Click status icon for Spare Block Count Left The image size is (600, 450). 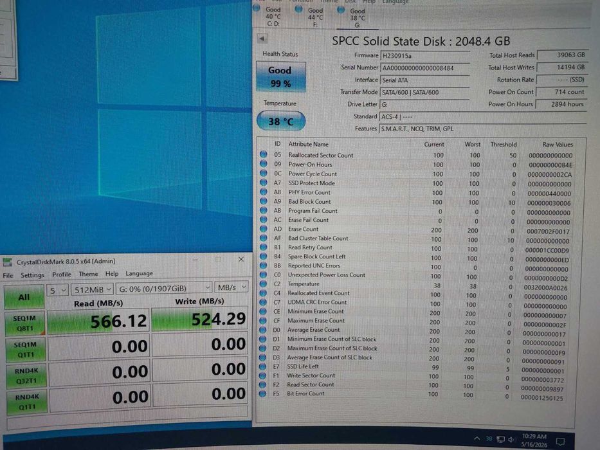tap(263, 256)
